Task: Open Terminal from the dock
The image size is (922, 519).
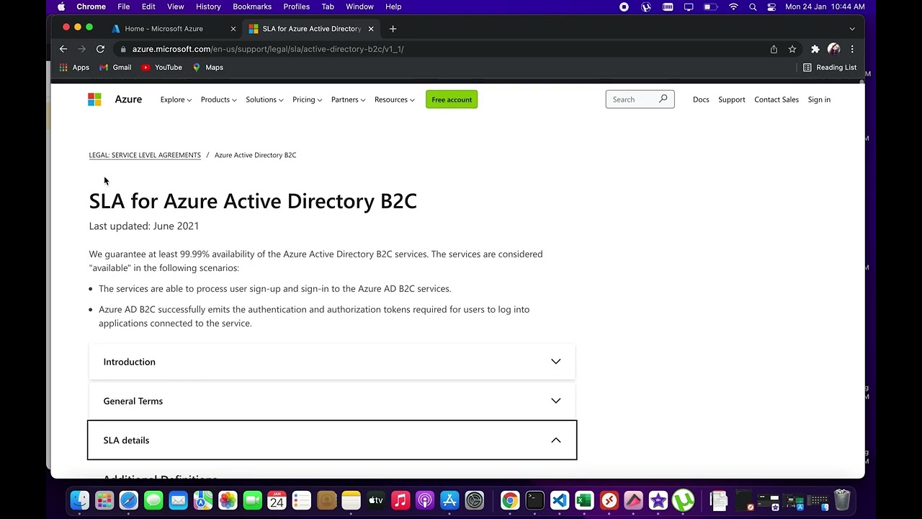Action: [x=535, y=500]
